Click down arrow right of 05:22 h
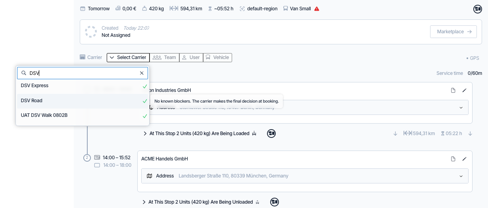Image resolution: width=488 pixels, height=208 pixels. point(470,134)
